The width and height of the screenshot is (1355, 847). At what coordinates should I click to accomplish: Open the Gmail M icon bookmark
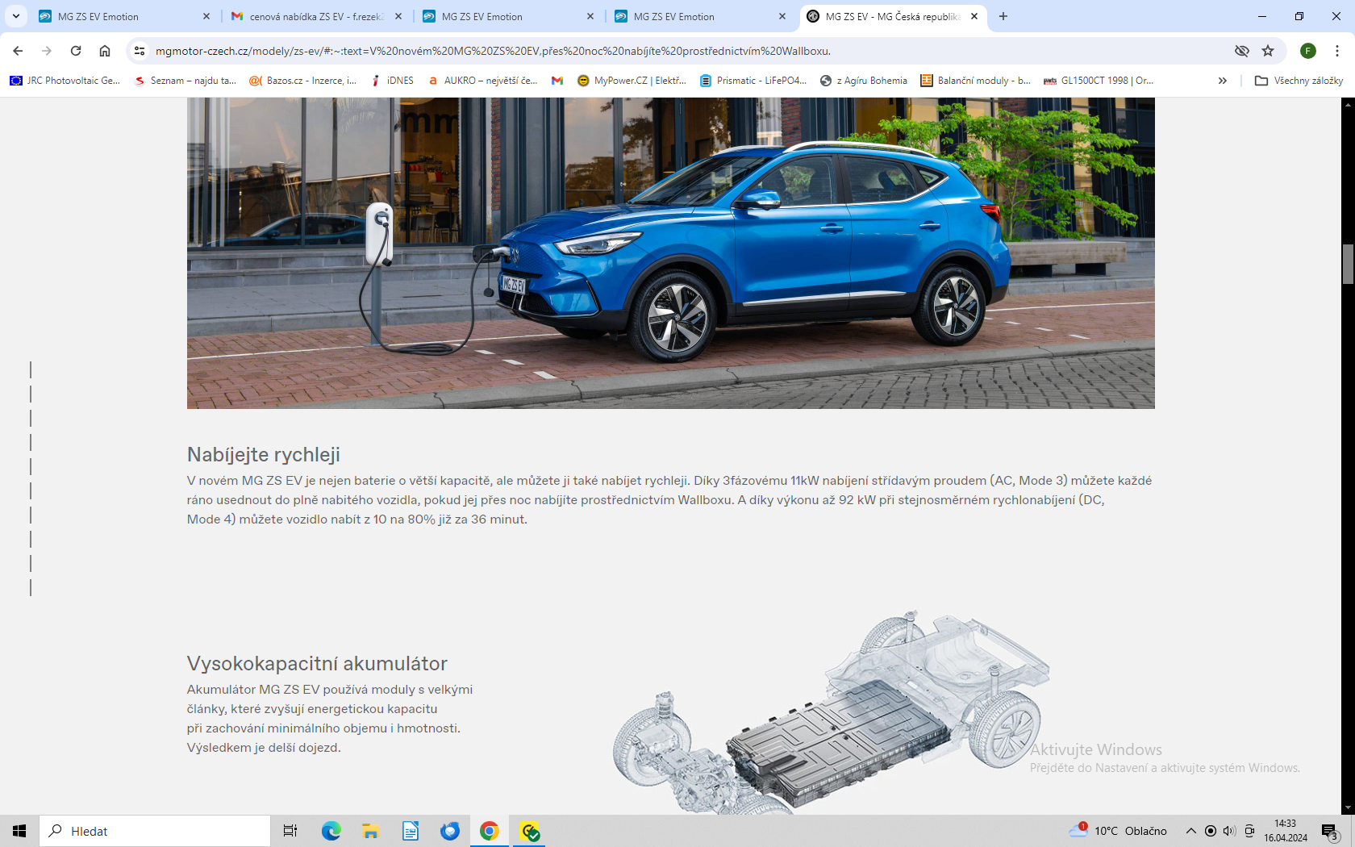(x=557, y=81)
